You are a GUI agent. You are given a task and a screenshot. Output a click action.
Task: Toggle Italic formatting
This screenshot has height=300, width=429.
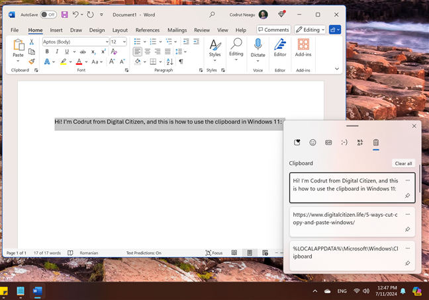[x=57, y=52]
